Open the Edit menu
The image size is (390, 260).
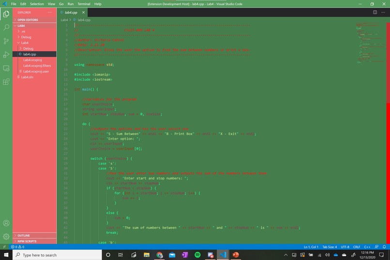click(23, 4)
